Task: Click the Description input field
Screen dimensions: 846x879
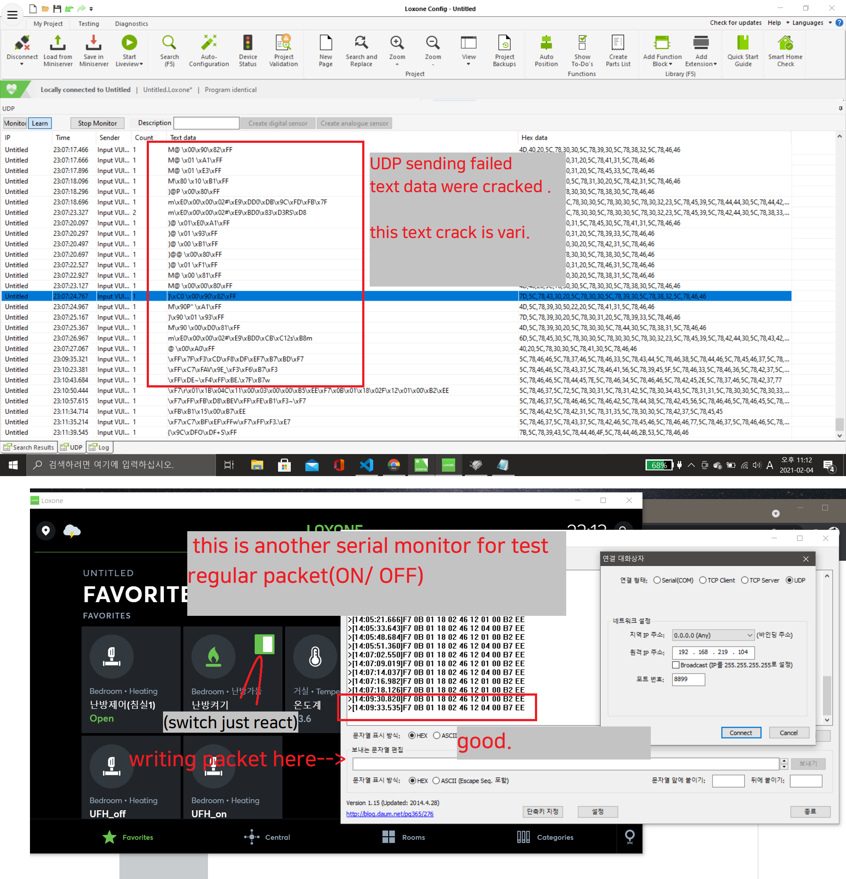Action: click(206, 123)
